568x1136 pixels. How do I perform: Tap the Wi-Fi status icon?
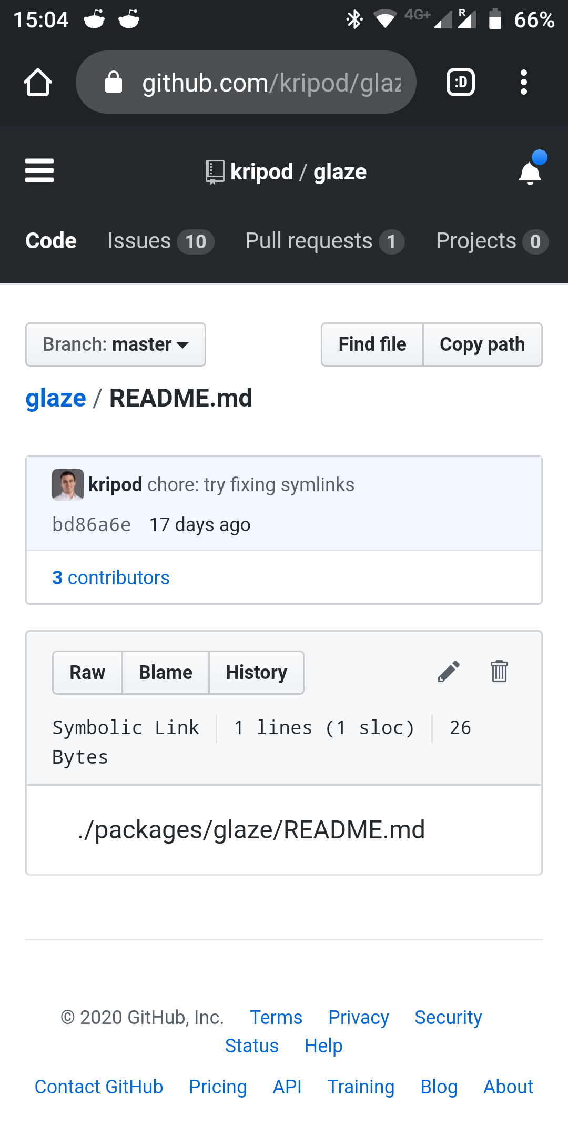click(385, 19)
